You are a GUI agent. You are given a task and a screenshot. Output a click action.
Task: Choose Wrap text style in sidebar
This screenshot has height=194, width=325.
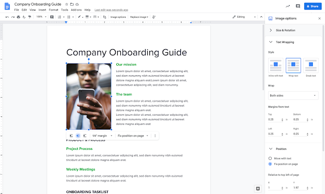[294, 66]
